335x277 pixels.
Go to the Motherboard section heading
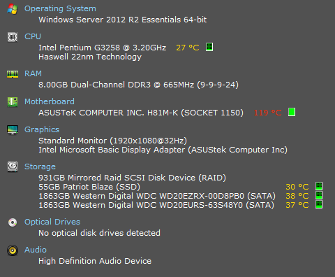click(50, 101)
